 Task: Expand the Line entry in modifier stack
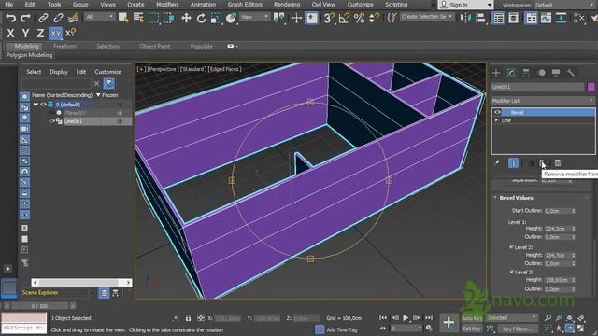coord(496,120)
